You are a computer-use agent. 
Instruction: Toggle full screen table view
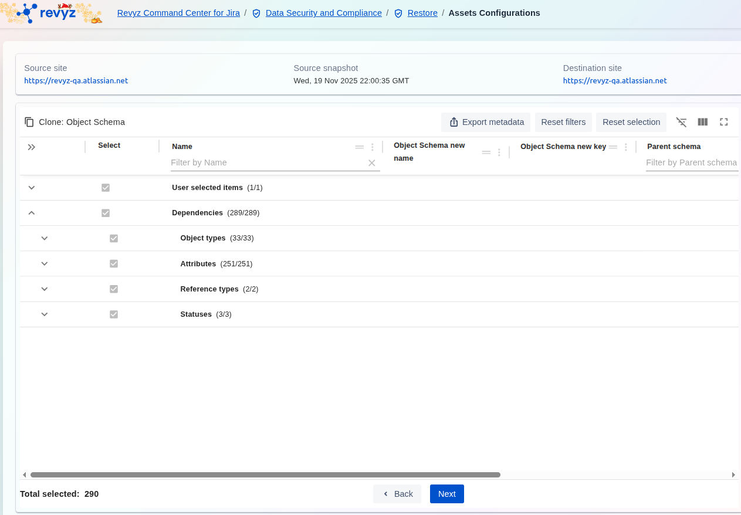pyautogui.click(x=723, y=122)
